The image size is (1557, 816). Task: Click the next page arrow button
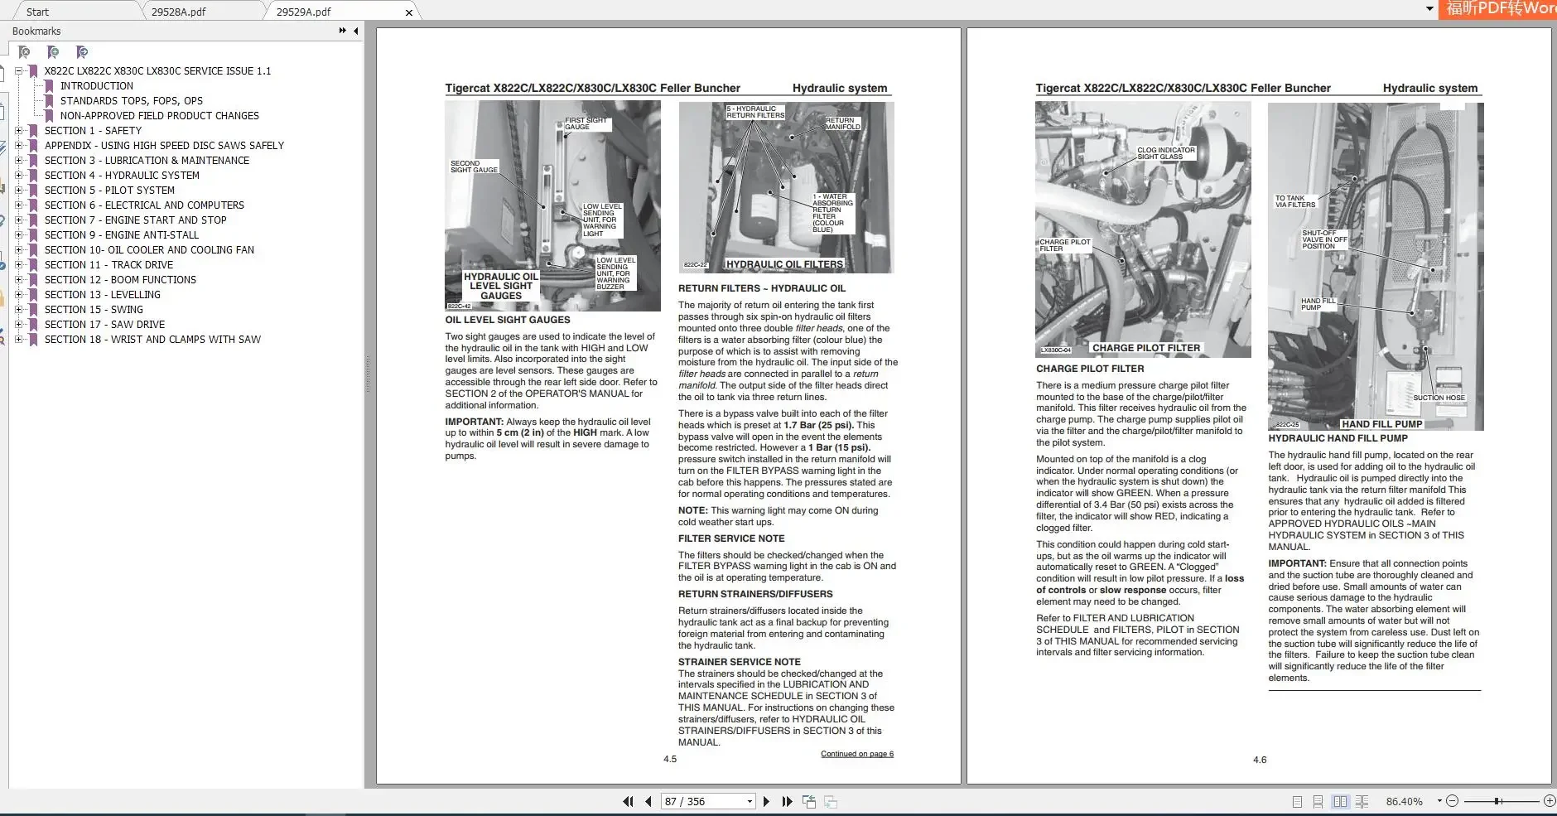click(767, 801)
